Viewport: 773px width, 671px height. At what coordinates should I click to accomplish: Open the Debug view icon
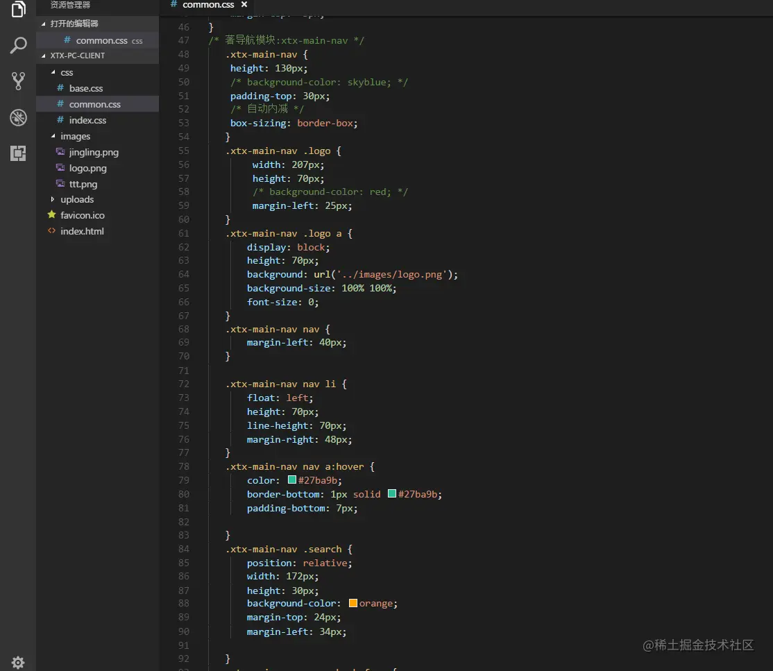point(18,118)
